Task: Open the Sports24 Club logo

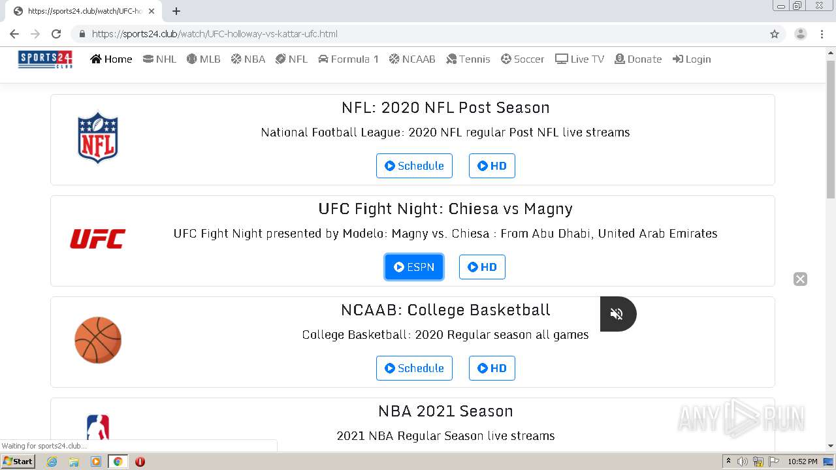Action: (x=45, y=59)
